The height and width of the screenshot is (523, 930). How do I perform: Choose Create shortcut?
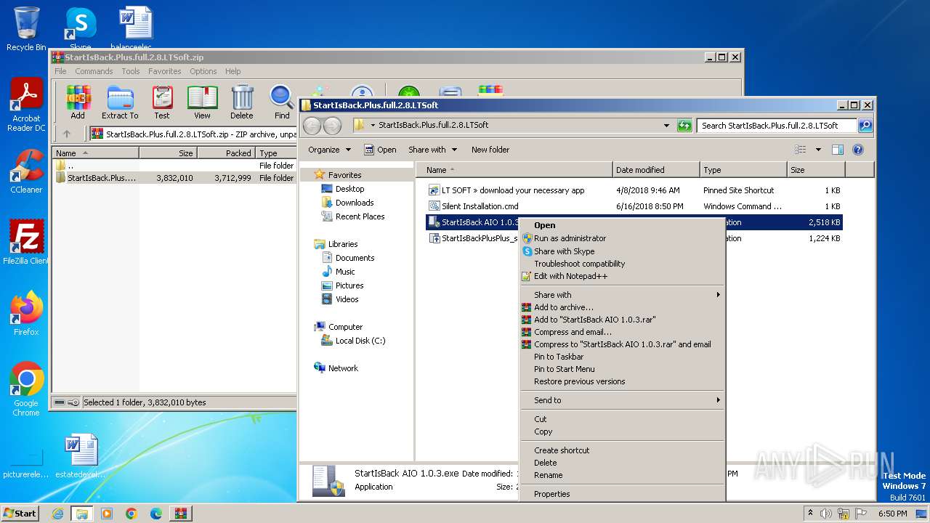622,450
